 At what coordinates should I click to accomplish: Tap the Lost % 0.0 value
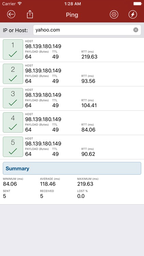pyautogui.click(x=81, y=196)
